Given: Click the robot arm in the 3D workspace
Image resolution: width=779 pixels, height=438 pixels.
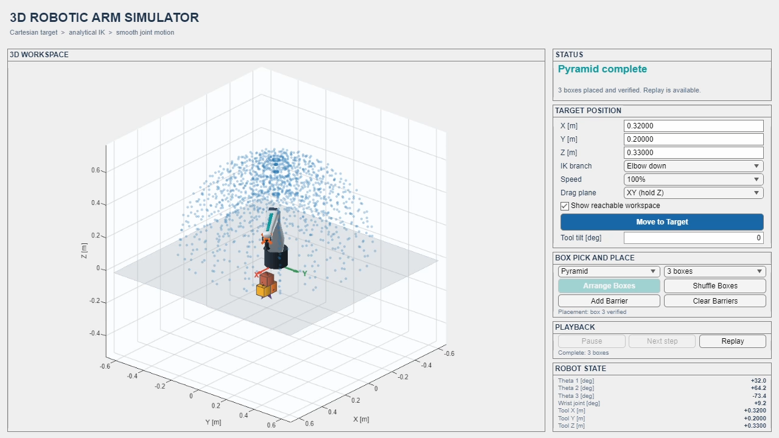Looking at the screenshot, I should click(x=275, y=237).
